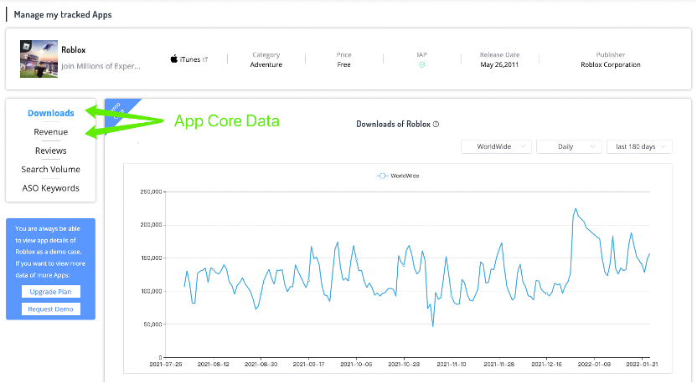Click the Apple logo icon
Viewport: 697px width, 383px height.
[x=174, y=59]
